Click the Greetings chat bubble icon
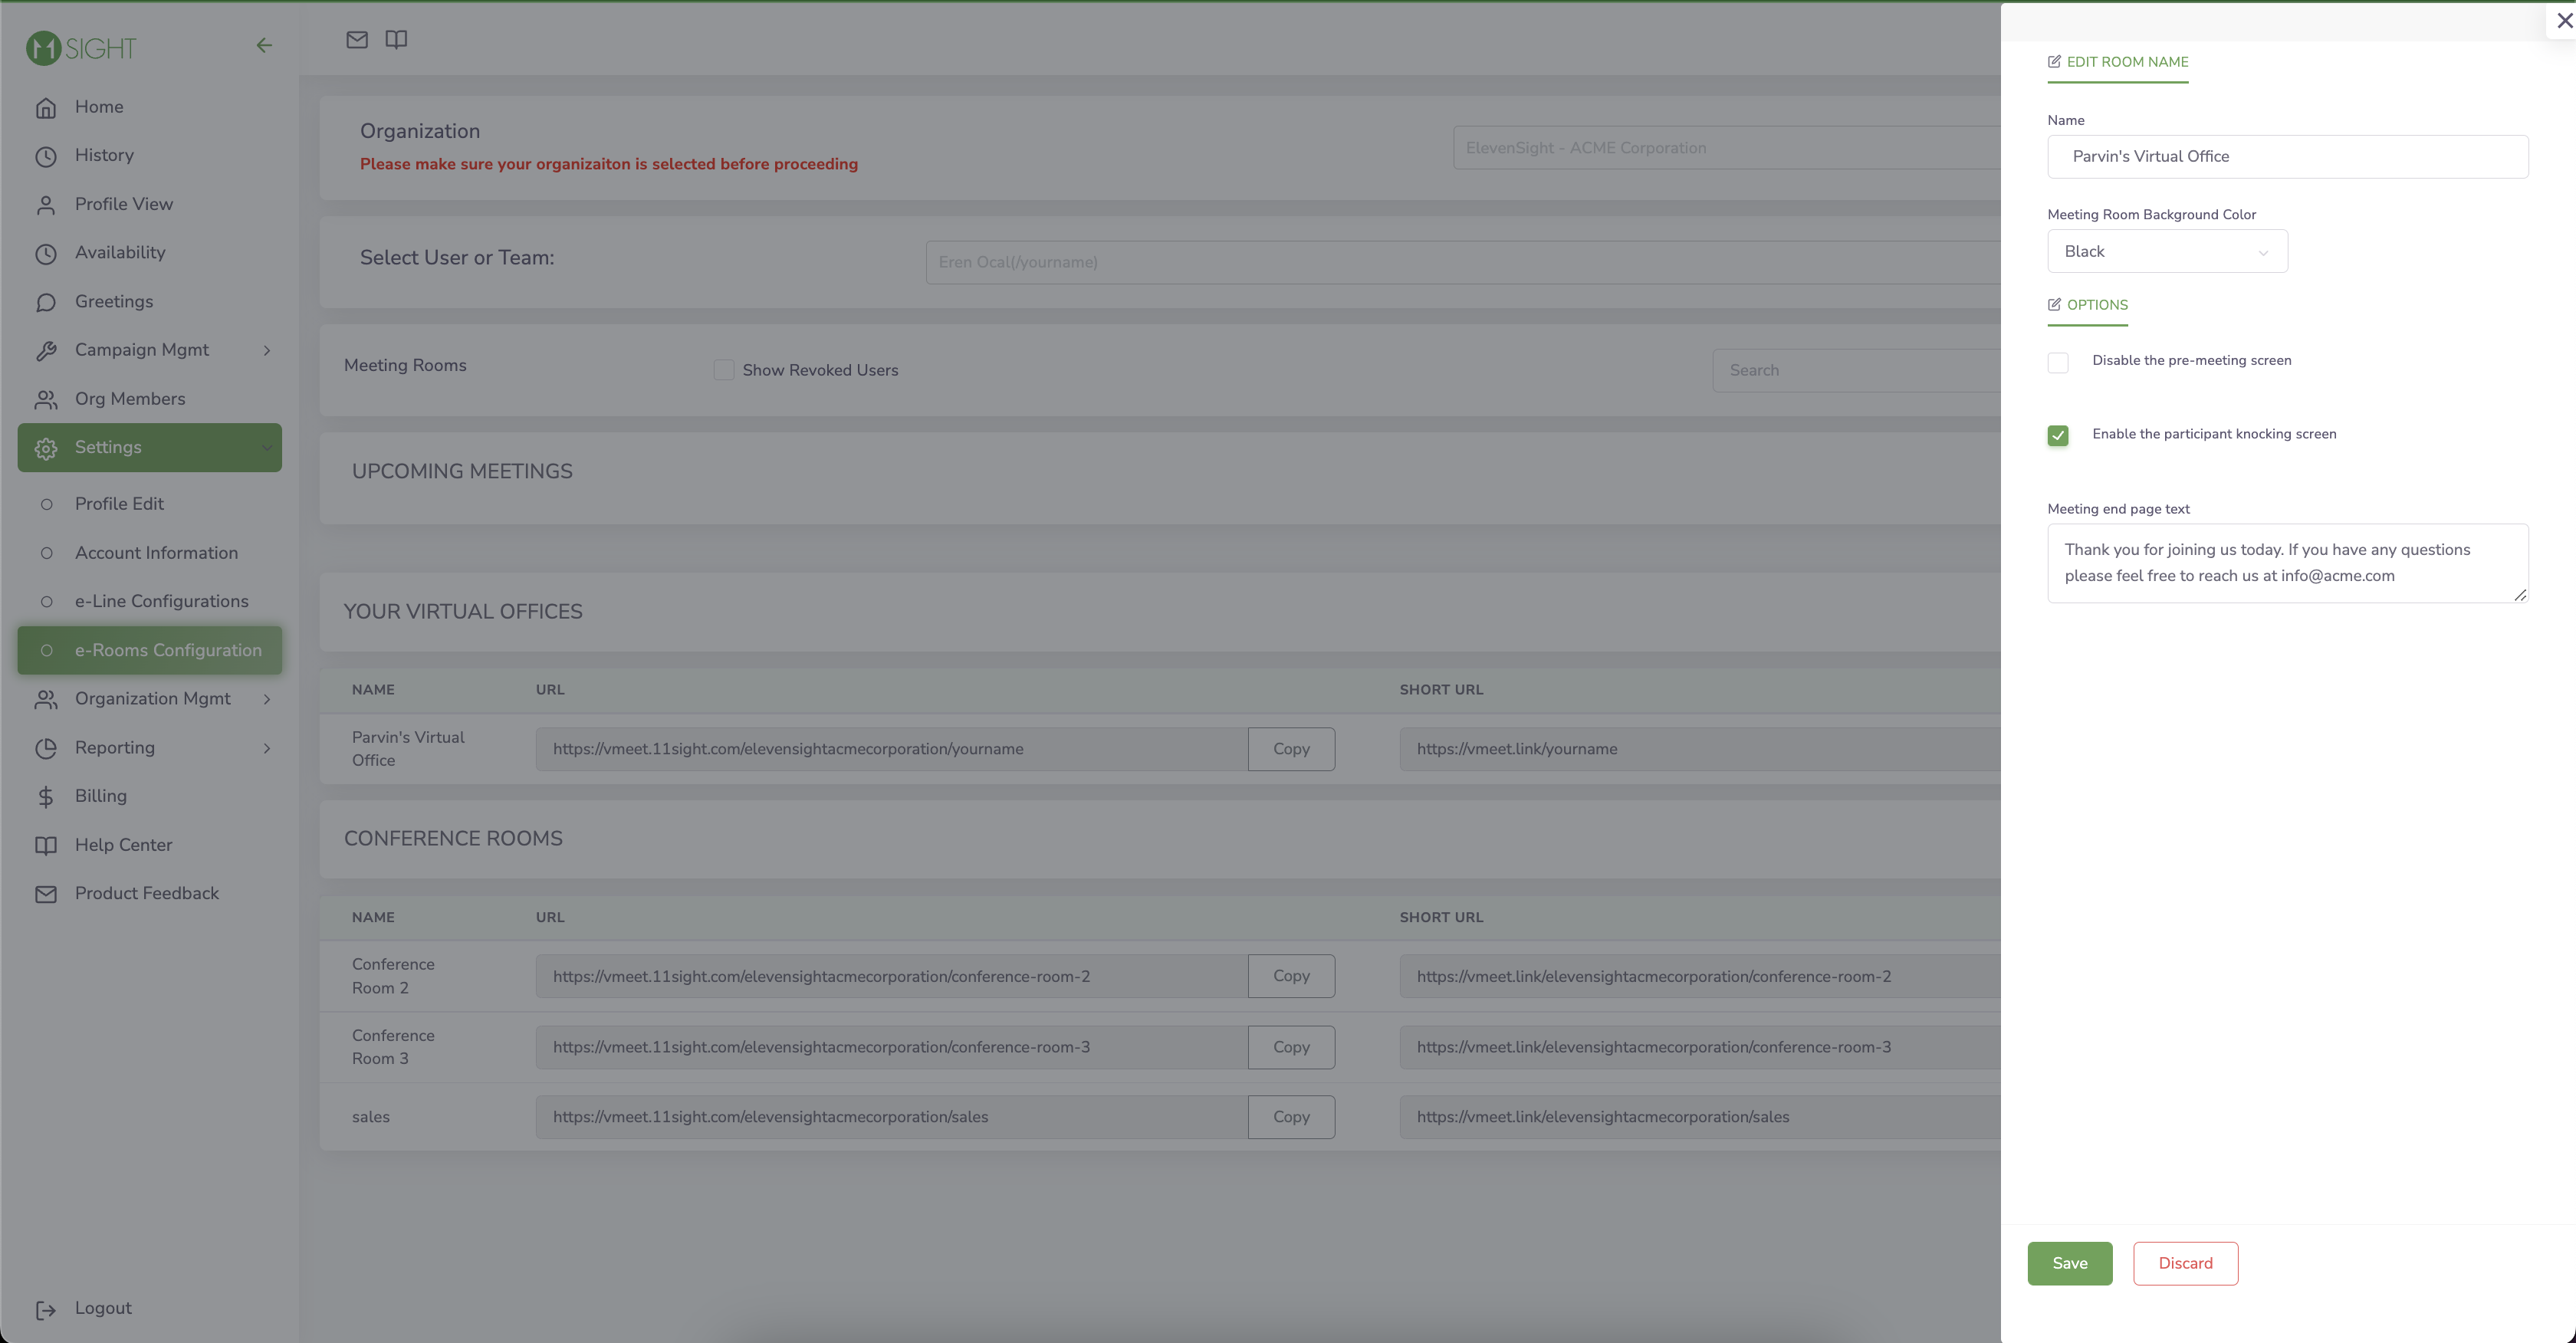The width and height of the screenshot is (2576, 1343). (x=46, y=302)
